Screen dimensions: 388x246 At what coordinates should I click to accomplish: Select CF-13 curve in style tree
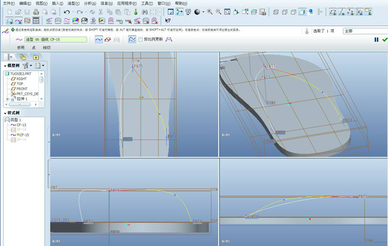[21, 125]
